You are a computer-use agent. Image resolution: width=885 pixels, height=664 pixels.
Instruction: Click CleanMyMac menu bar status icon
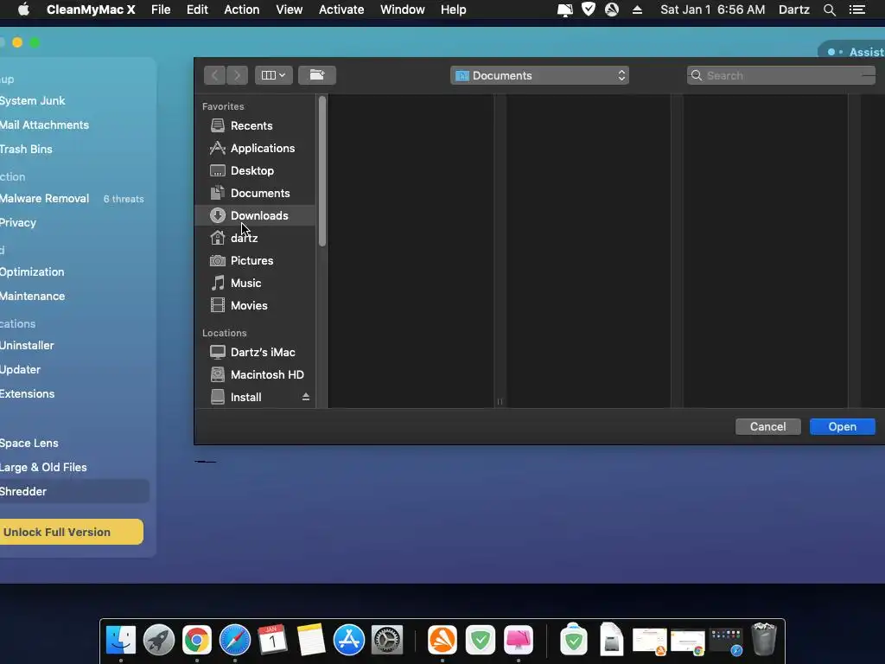564,10
